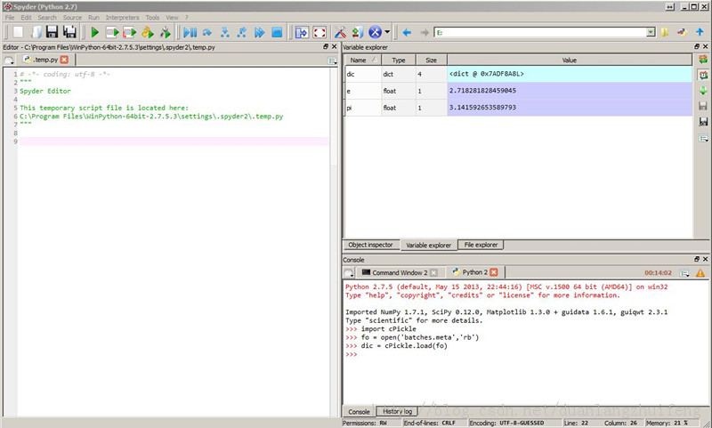Screen dimensions: 712x428
Task: Switch to the File explorer tab
Action: pos(481,245)
